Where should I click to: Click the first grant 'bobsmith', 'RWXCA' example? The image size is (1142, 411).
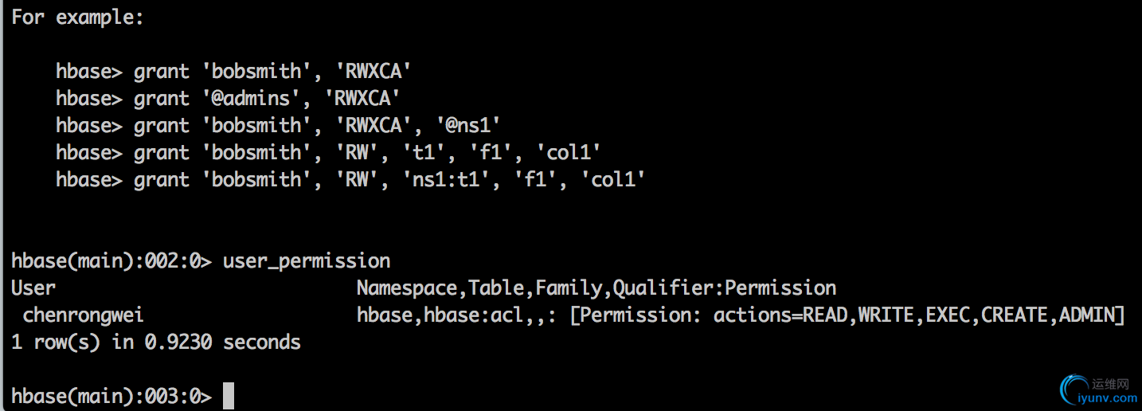pos(233,72)
